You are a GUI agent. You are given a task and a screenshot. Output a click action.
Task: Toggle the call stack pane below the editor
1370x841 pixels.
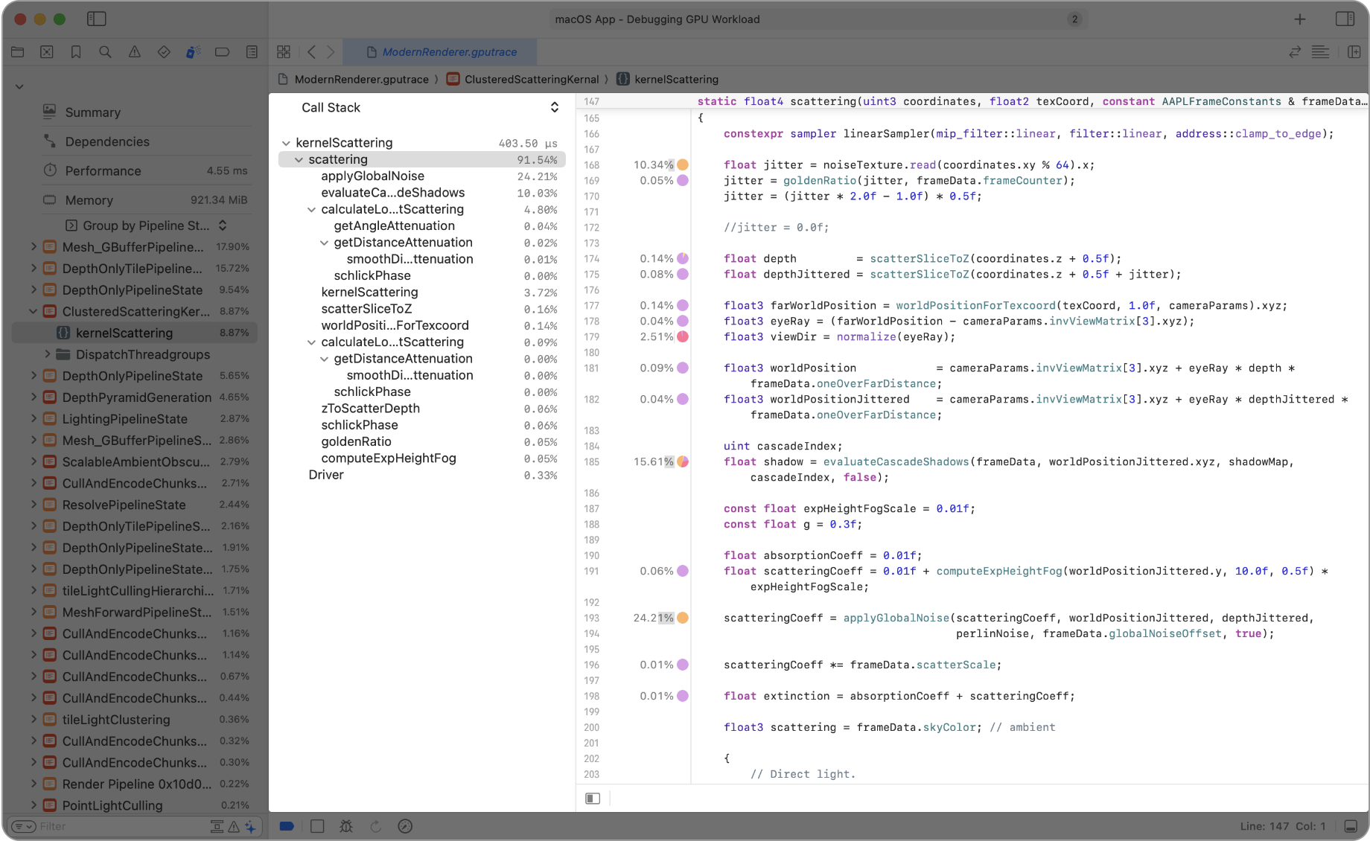click(x=593, y=799)
